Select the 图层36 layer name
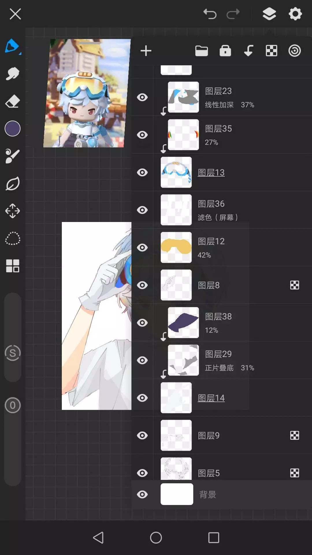Screen dimensions: 312x555 [x=211, y=204]
